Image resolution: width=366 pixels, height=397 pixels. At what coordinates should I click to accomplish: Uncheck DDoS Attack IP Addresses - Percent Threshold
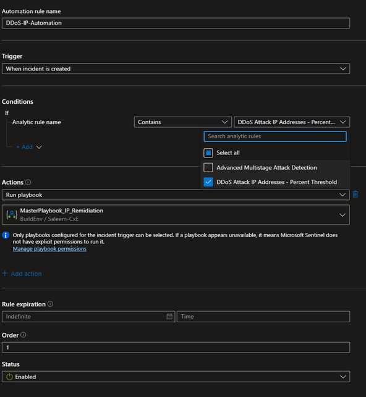pyautogui.click(x=208, y=182)
